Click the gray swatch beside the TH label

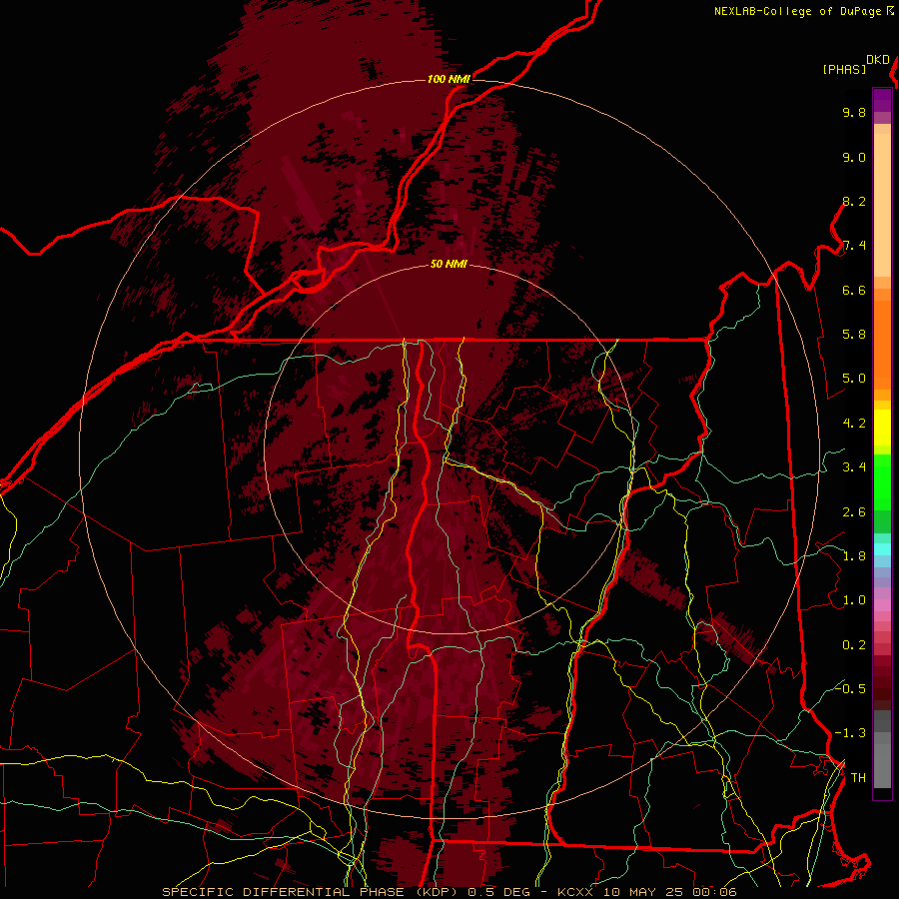tap(882, 768)
